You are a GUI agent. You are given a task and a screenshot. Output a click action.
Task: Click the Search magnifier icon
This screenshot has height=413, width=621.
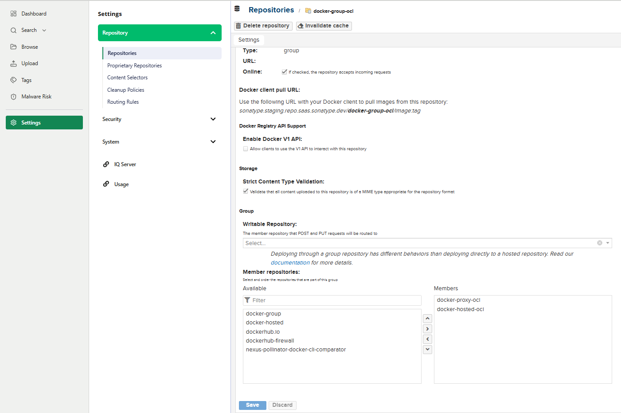click(x=13, y=30)
